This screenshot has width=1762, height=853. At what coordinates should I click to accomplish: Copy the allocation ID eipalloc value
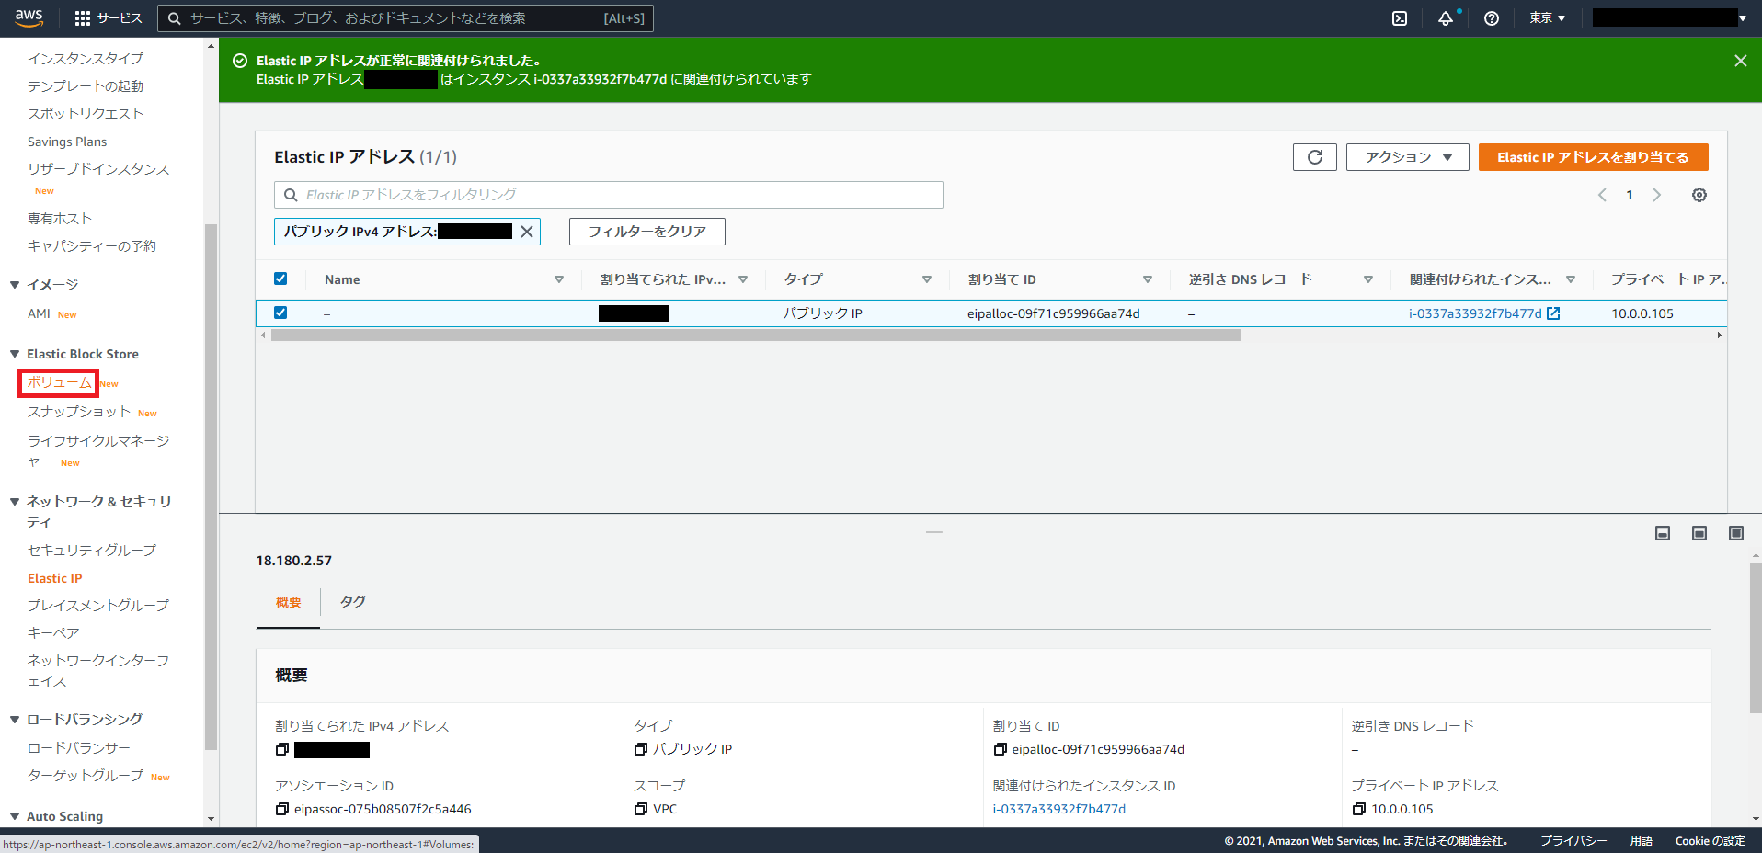(x=1000, y=750)
